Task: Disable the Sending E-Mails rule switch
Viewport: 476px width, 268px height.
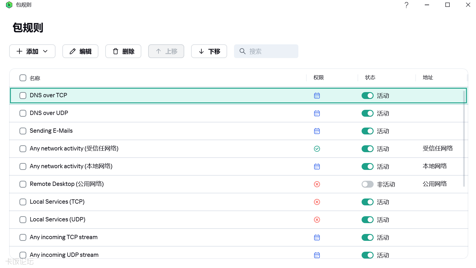Action: (x=368, y=131)
